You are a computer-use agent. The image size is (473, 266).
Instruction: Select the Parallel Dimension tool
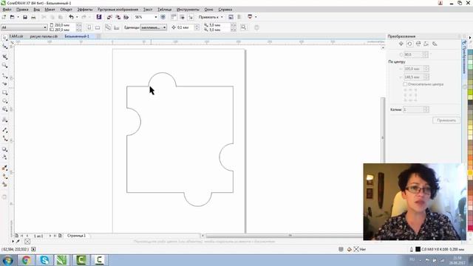5,130
